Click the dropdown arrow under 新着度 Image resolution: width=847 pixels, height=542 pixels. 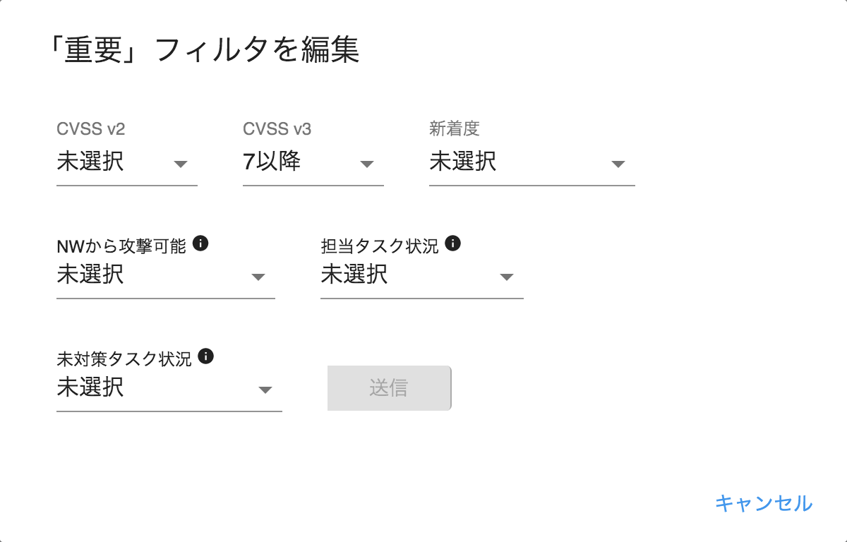[618, 164]
